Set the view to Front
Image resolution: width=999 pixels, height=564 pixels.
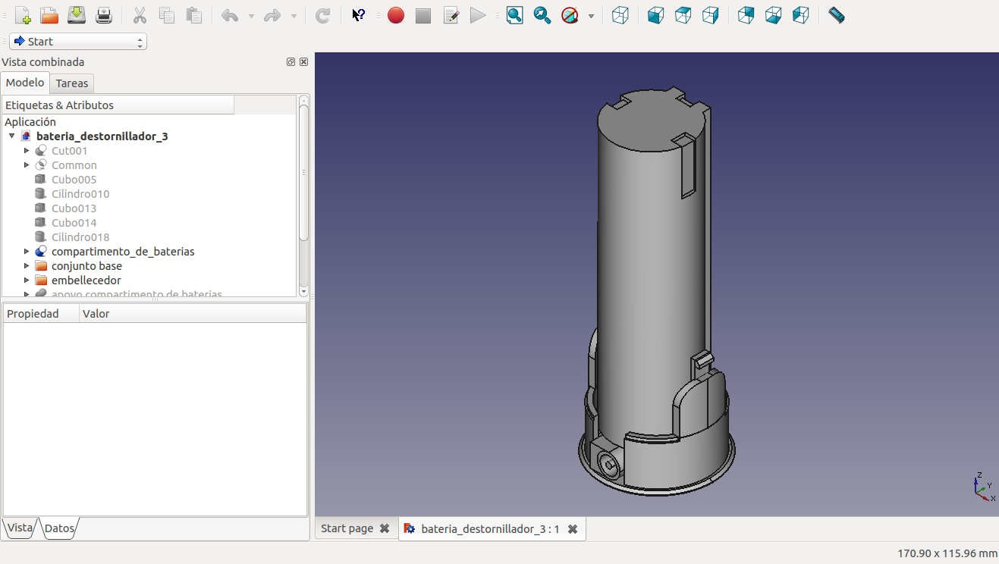click(x=656, y=15)
